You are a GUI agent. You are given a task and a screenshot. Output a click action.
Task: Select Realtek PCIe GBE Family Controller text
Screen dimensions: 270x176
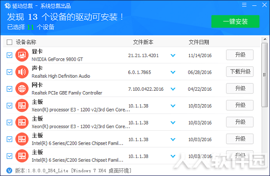(67, 93)
